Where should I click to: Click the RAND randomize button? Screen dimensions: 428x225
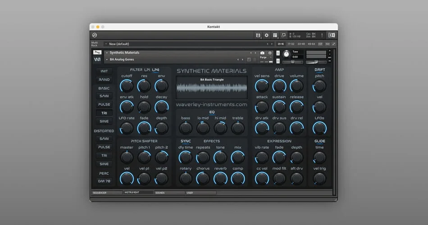[104, 80]
